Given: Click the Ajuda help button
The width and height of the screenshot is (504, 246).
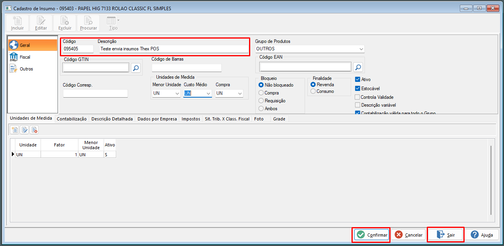Looking at the screenshot, I should coord(482,235).
